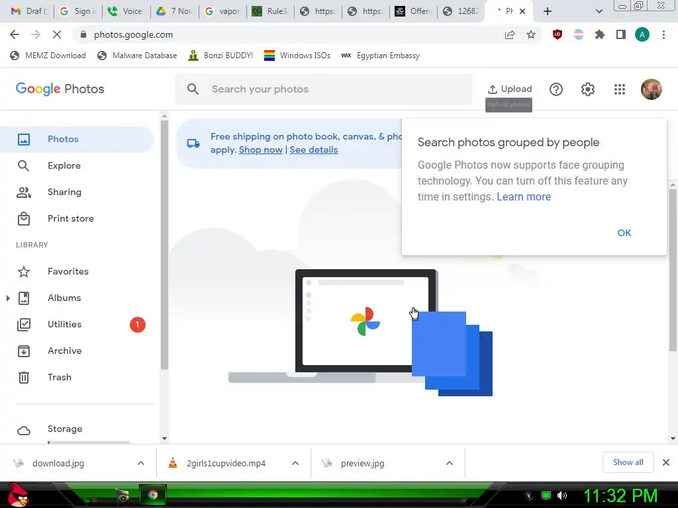Click the Favorites star icon
This screenshot has height=508, width=678.
click(23, 272)
